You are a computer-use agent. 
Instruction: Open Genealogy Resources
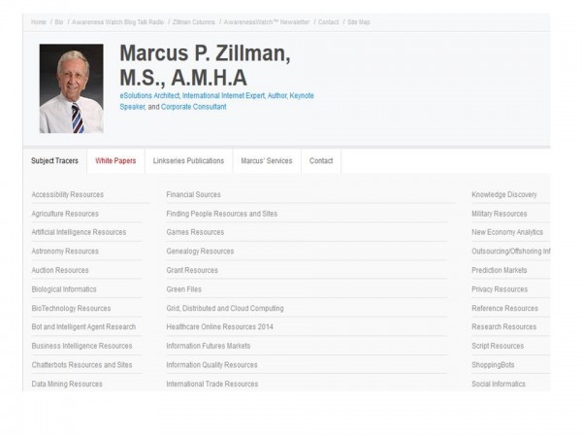pyautogui.click(x=200, y=252)
